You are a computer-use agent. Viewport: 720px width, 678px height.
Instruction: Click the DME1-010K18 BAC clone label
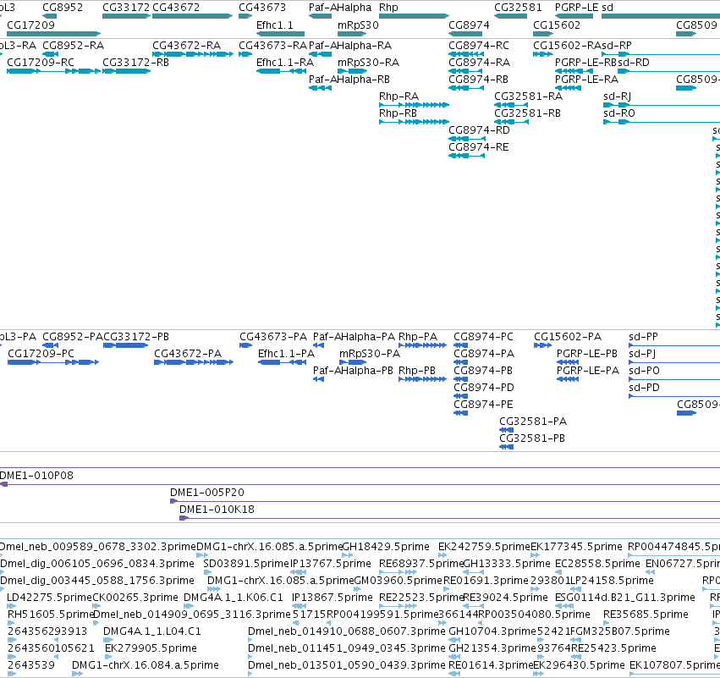217,510
